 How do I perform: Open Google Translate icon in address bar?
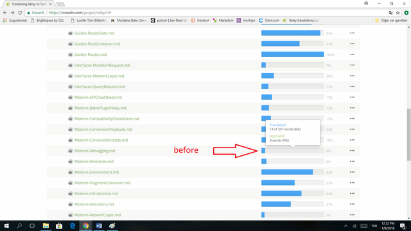(x=391, y=13)
